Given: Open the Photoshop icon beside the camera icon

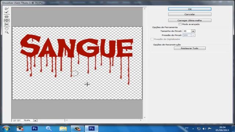Looking at the screenshot, I should pos(35,129).
